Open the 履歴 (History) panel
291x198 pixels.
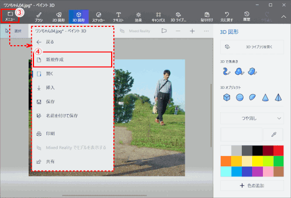click(x=247, y=17)
